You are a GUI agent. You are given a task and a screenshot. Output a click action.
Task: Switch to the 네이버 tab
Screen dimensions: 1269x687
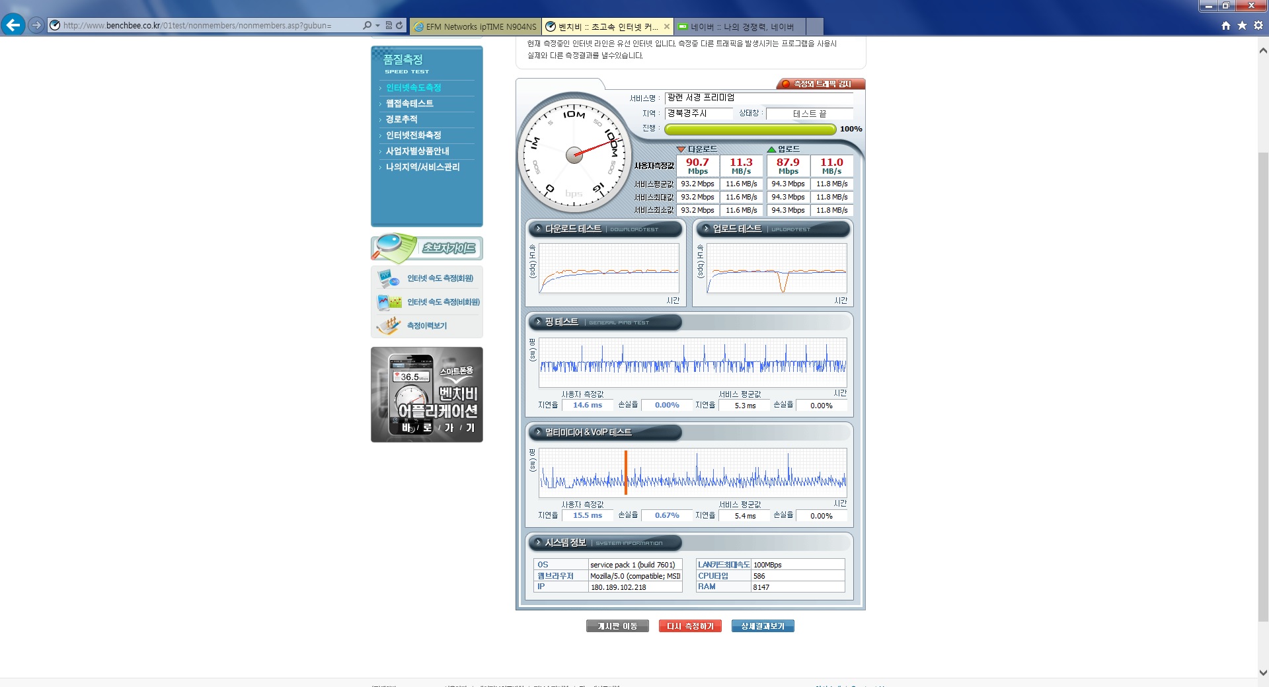[x=740, y=26]
